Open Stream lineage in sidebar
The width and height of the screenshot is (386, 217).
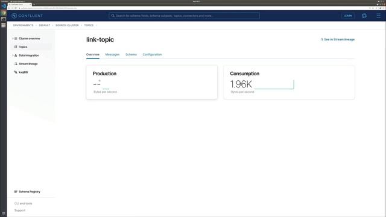point(28,64)
